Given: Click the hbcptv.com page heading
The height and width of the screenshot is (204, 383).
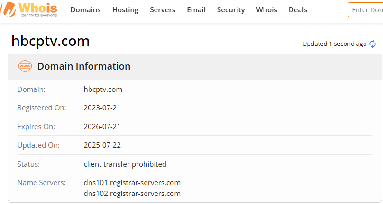Looking at the screenshot, I should (50, 41).
